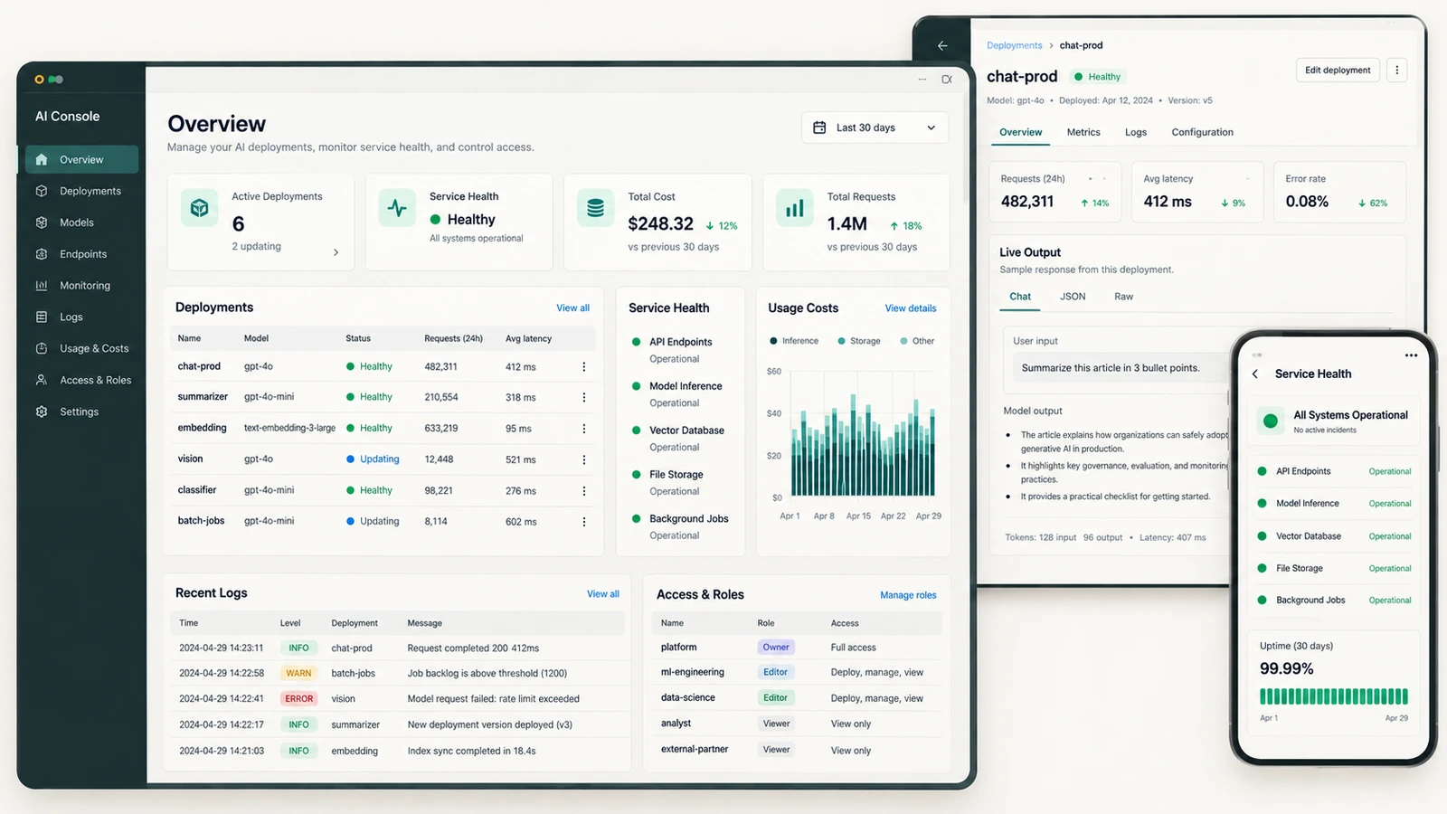Screen dimensions: 1447x814
Task: Click View all in Deployments panel
Action: tap(572, 308)
